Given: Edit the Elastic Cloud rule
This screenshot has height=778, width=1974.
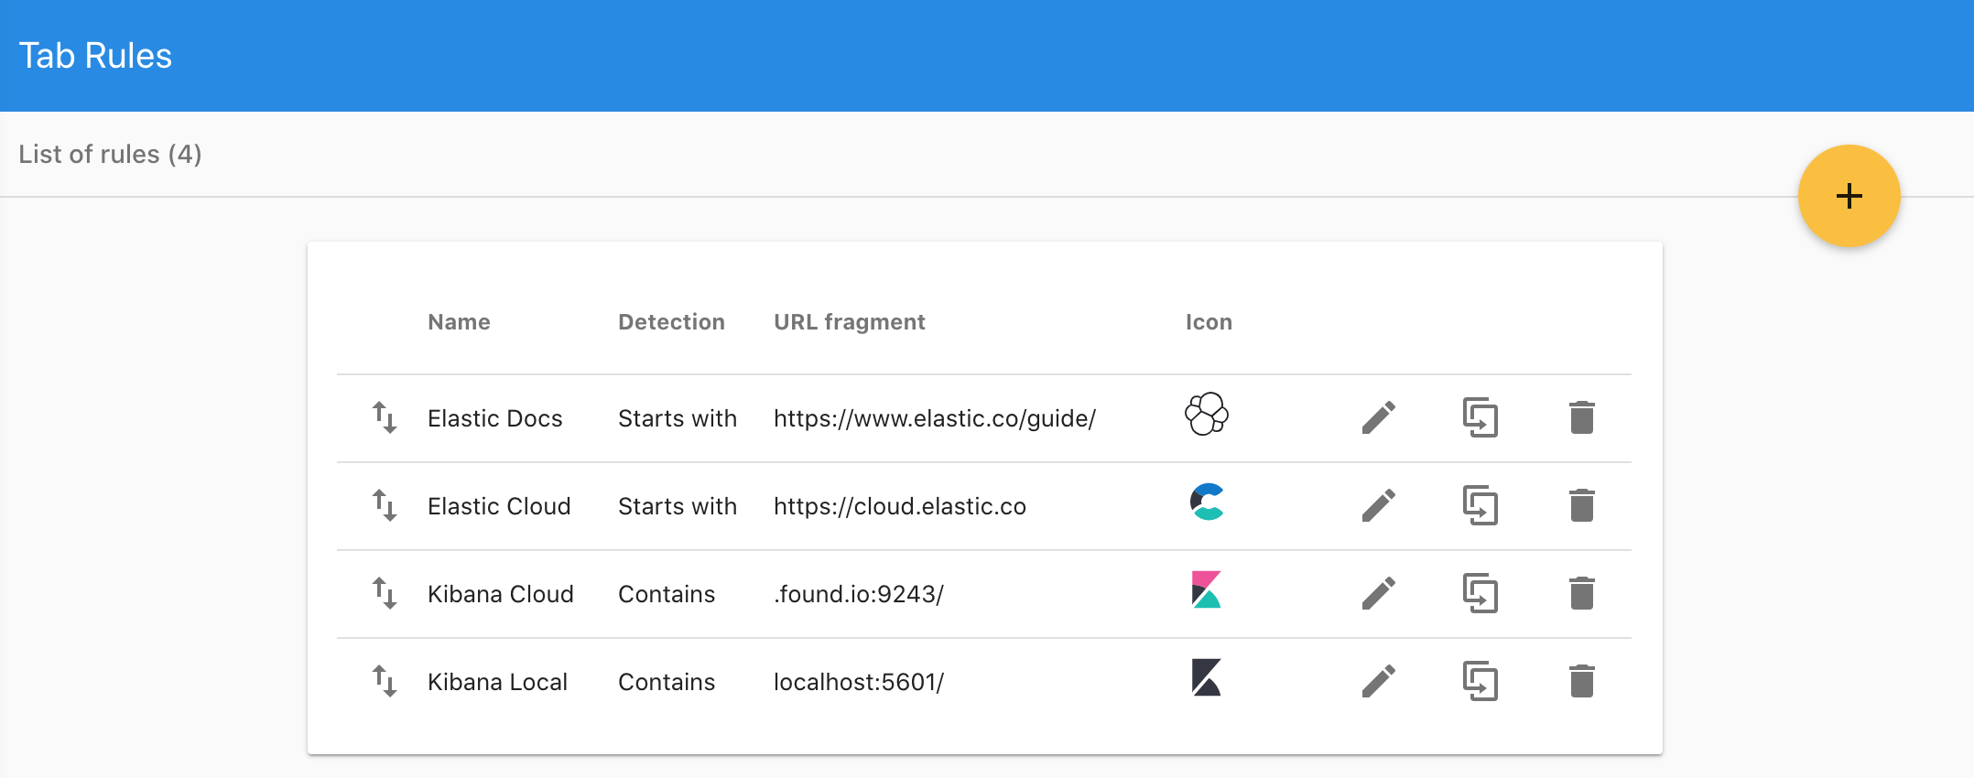Looking at the screenshot, I should [1379, 505].
